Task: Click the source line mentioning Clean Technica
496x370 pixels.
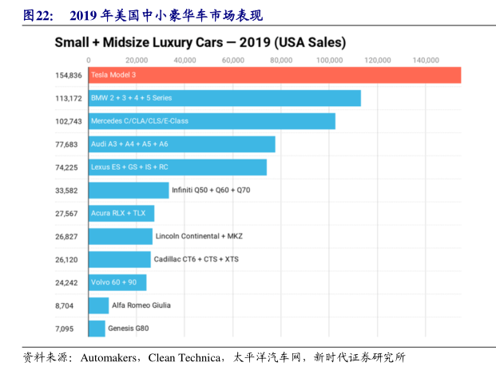Action: tap(214, 357)
